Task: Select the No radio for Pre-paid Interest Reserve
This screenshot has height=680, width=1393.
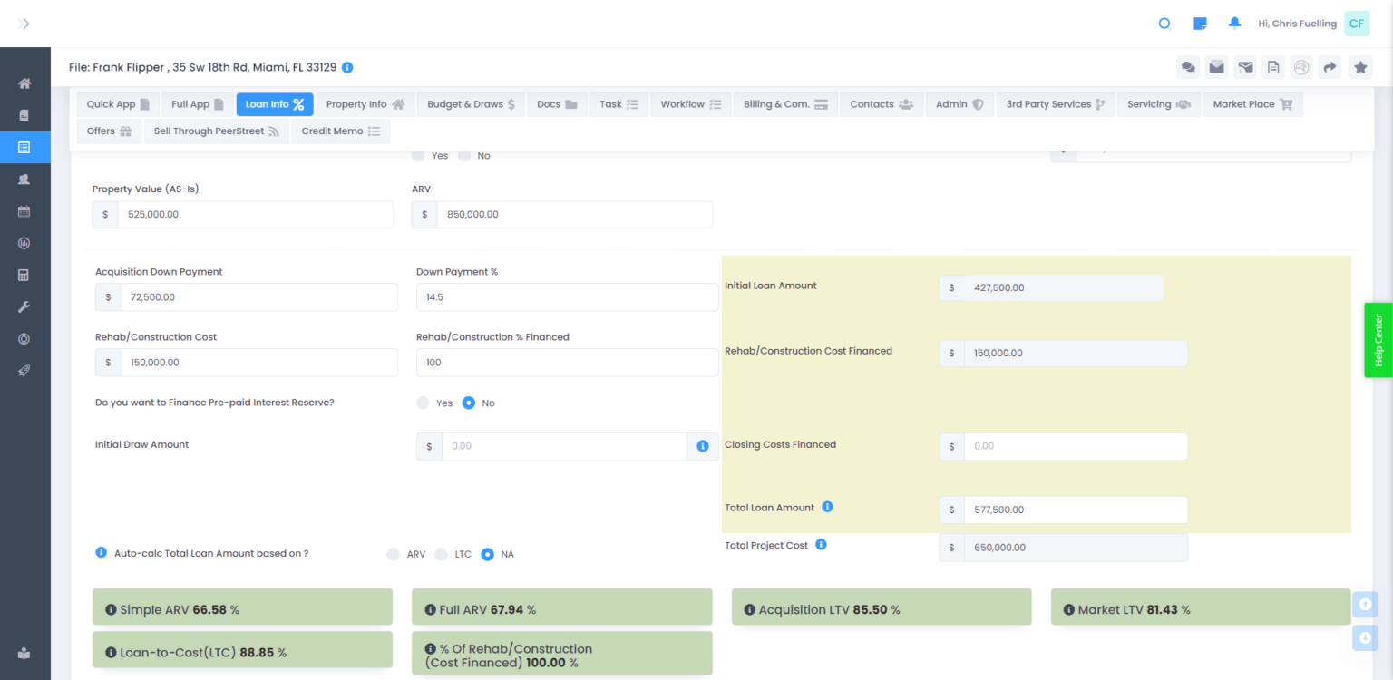Action: point(468,403)
